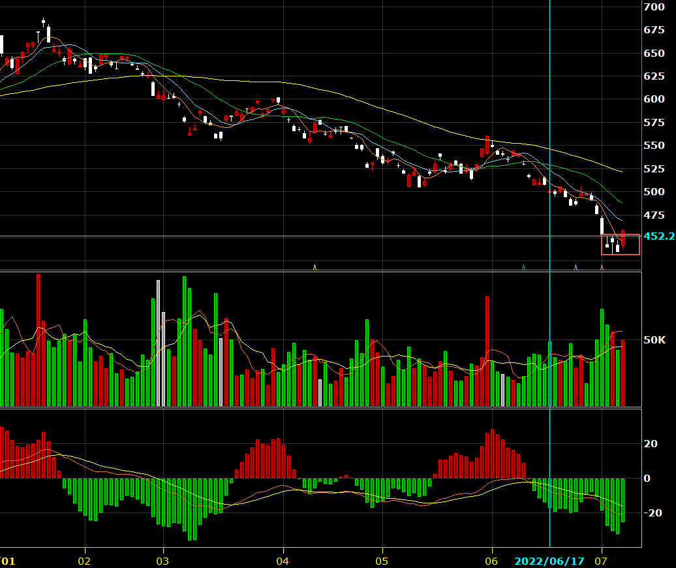Select the 07 month label on date axis
676x568 pixels.
(600, 561)
